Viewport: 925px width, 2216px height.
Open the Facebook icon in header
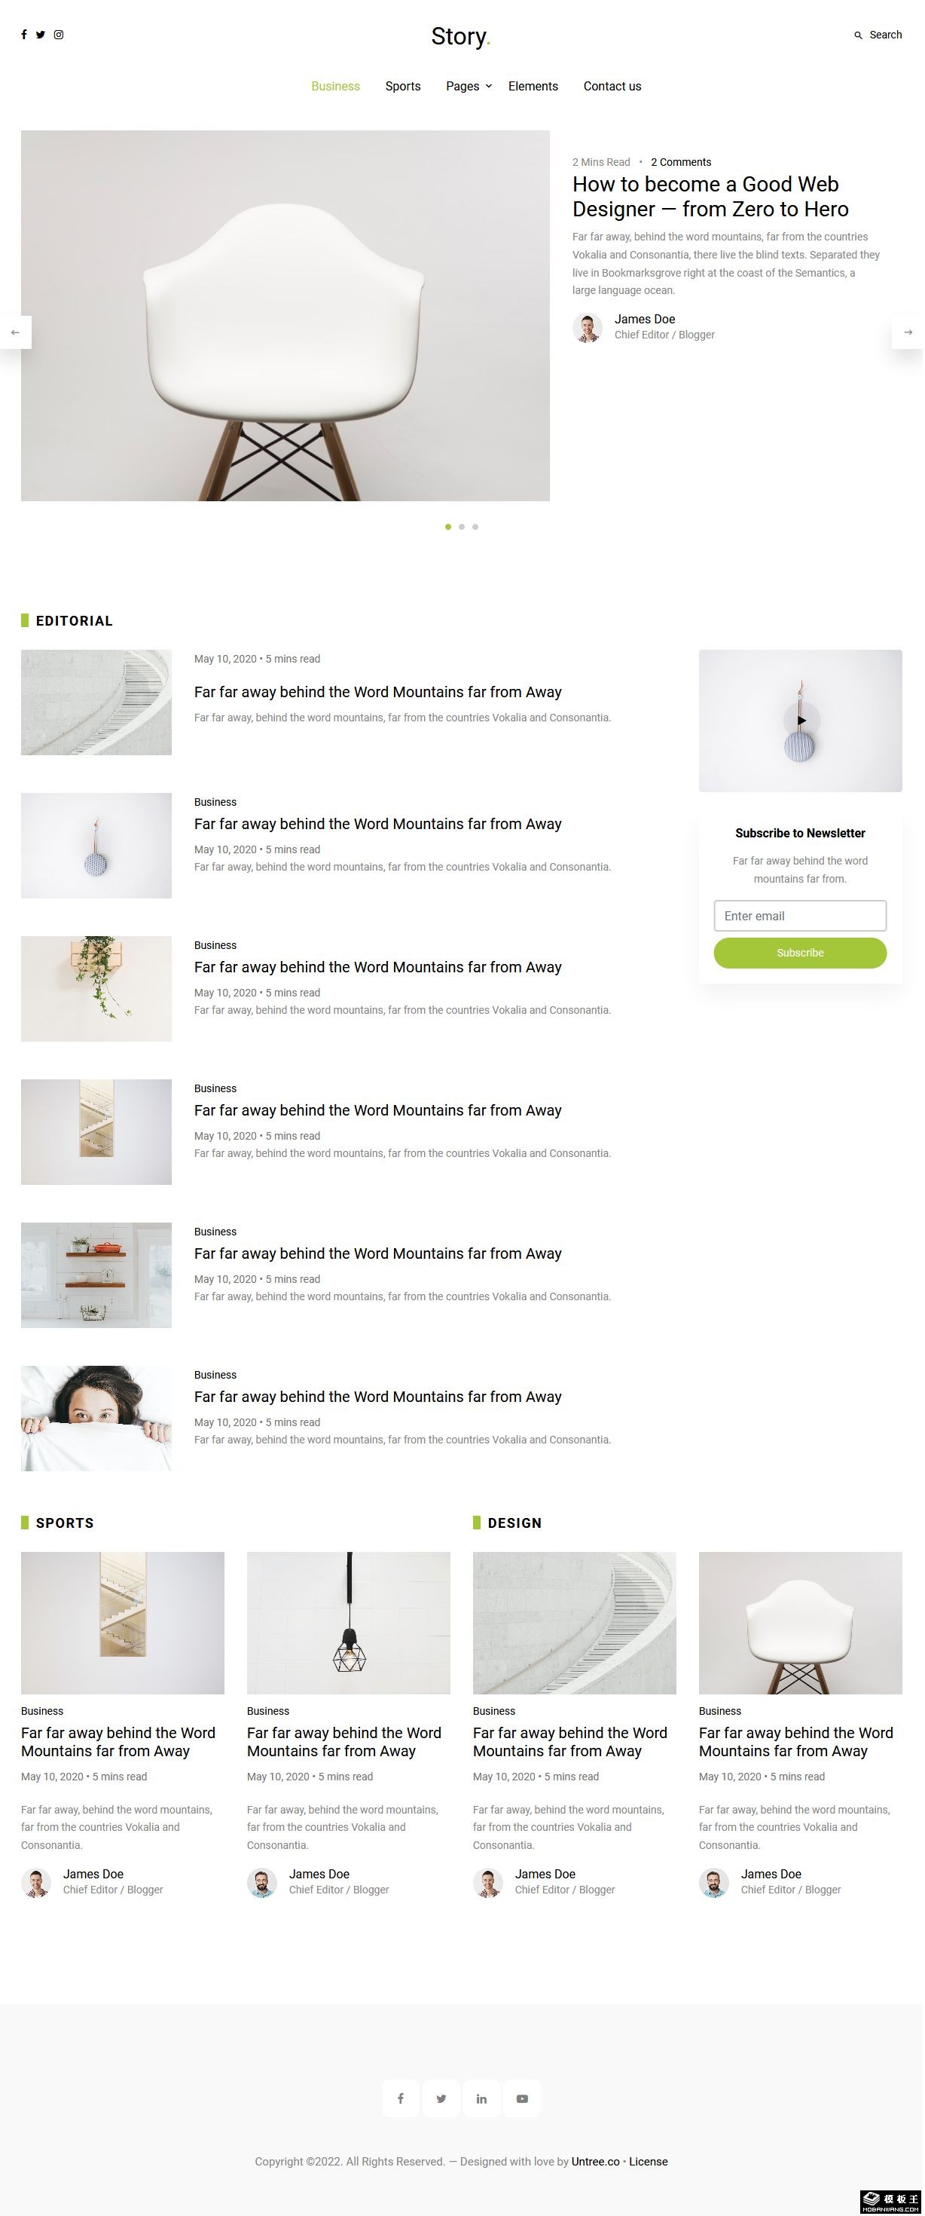[24, 35]
